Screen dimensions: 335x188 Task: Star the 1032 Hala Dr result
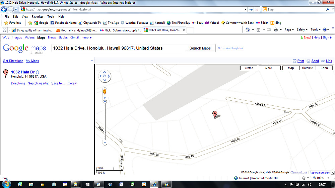[x=38, y=72]
